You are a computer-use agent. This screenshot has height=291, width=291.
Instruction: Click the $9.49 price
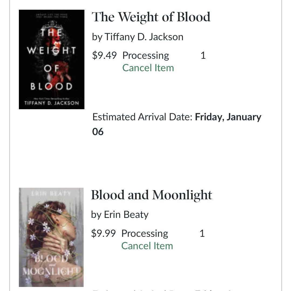(x=104, y=55)
